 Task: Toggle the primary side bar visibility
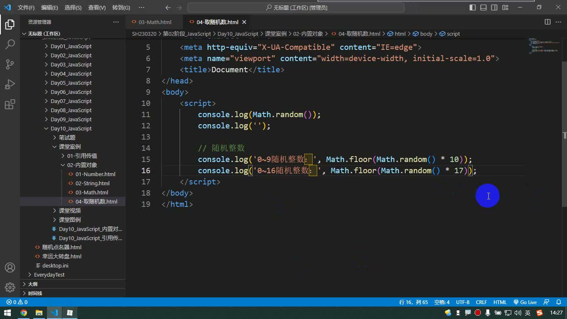[x=473, y=7]
